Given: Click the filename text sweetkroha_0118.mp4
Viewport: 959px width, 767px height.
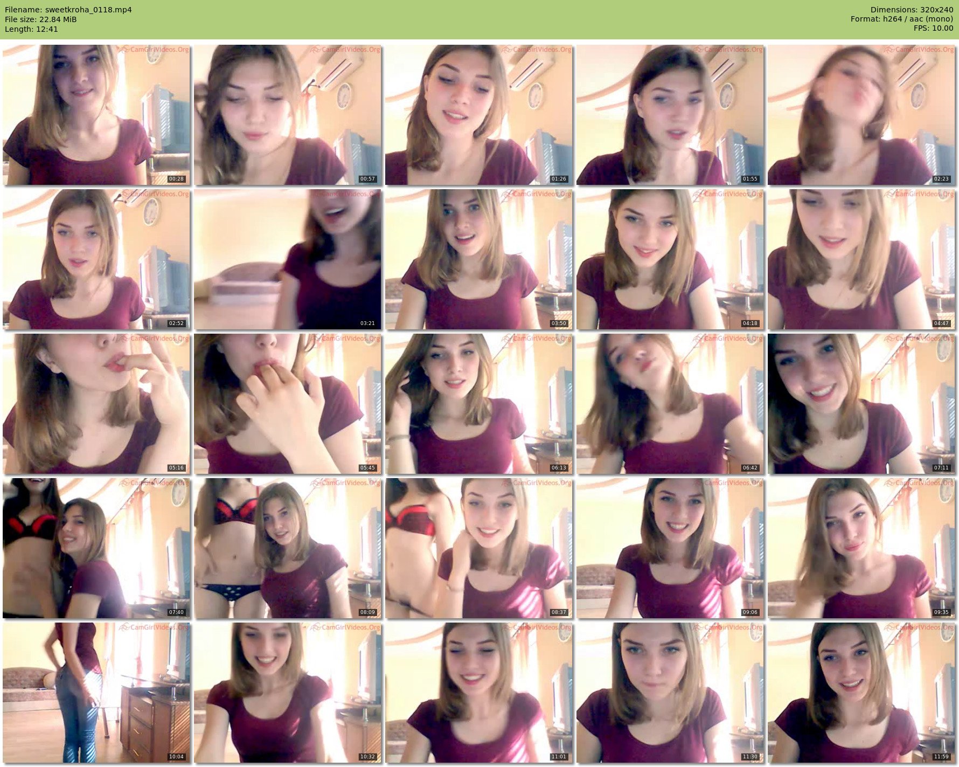Looking at the screenshot, I should [88, 10].
